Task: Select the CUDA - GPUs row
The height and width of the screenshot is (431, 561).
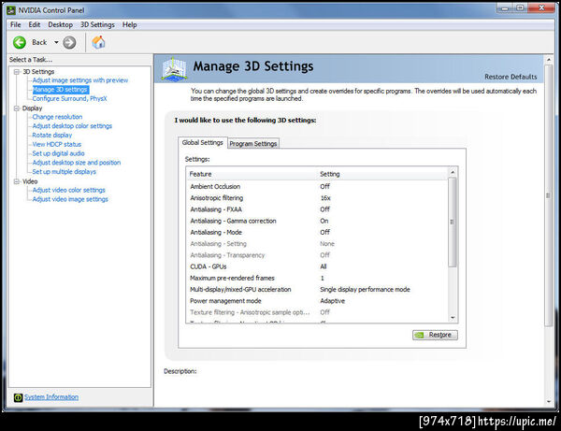Action: coord(317,266)
